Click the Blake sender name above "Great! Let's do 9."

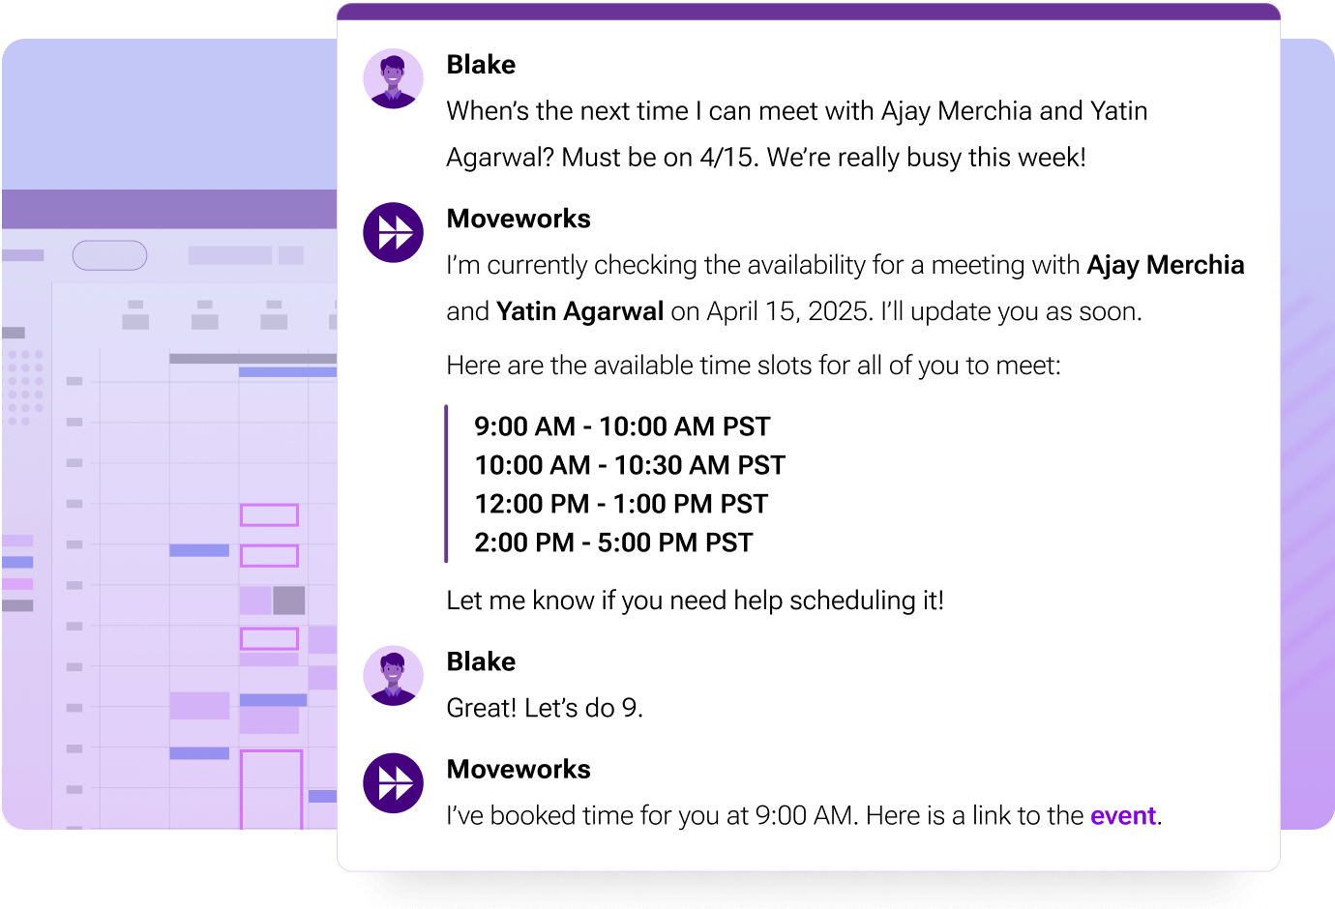tap(481, 661)
